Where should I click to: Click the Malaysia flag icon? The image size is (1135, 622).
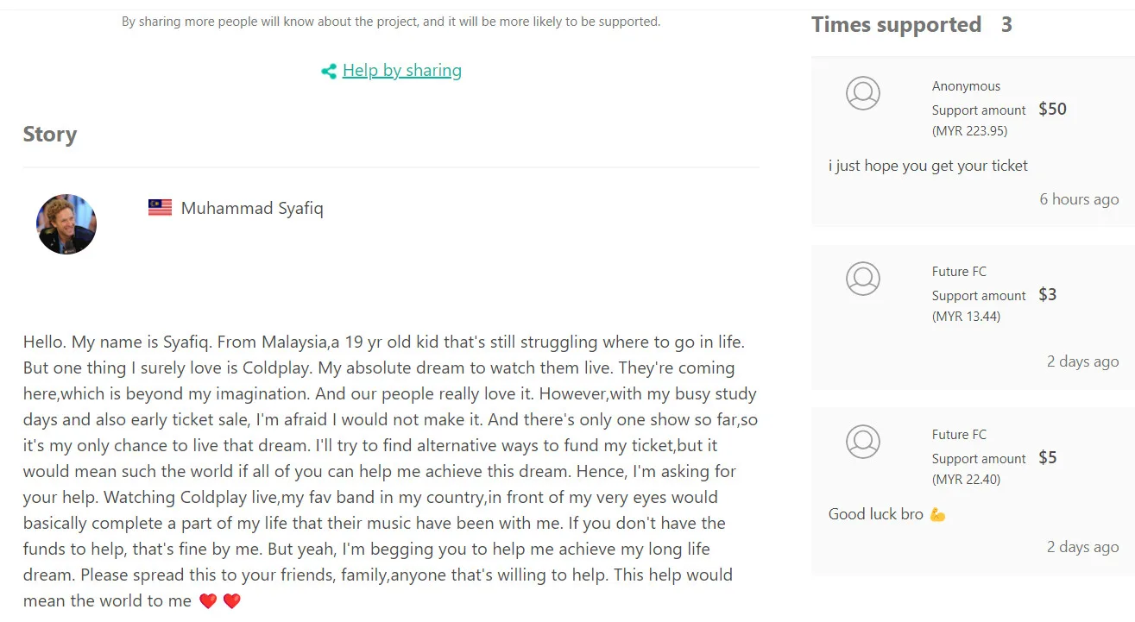coord(160,208)
